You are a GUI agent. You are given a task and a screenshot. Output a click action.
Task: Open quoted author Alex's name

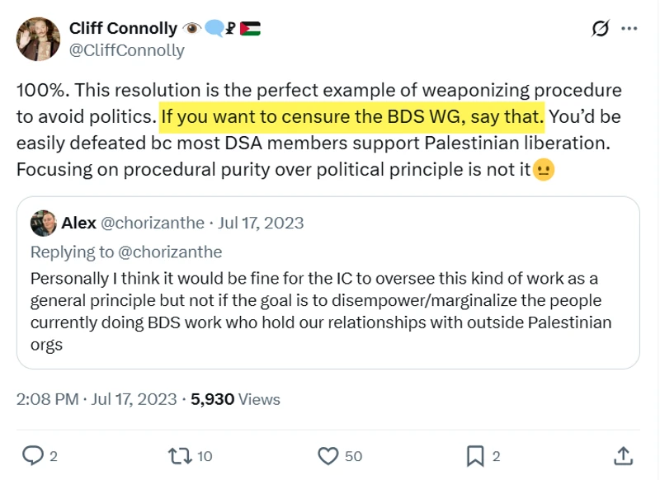pyautogui.click(x=78, y=223)
